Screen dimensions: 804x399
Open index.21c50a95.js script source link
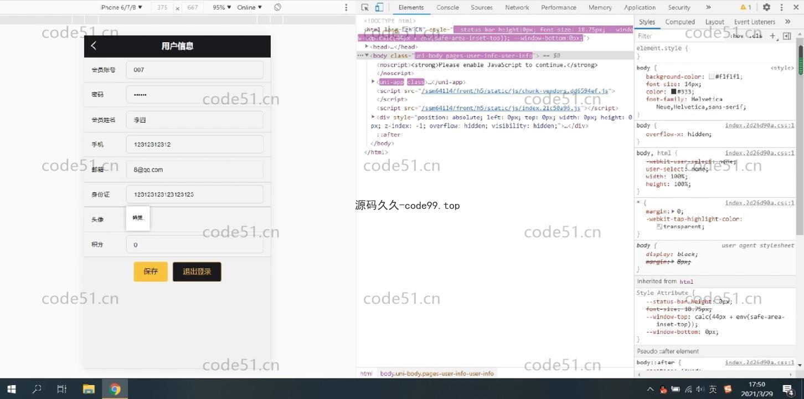point(501,108)
